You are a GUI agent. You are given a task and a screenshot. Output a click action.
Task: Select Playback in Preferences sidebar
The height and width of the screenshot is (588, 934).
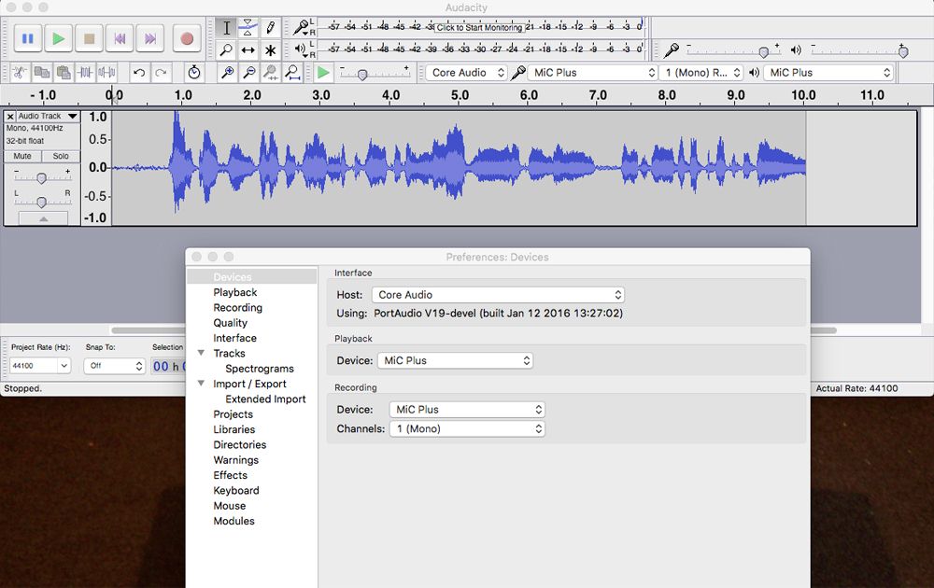point(235,292)
